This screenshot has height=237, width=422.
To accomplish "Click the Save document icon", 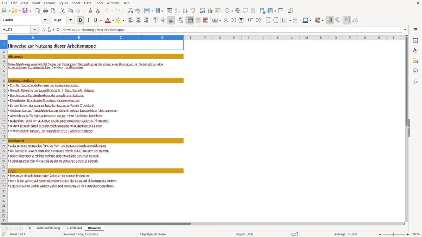I will click(x=25, y=11).
